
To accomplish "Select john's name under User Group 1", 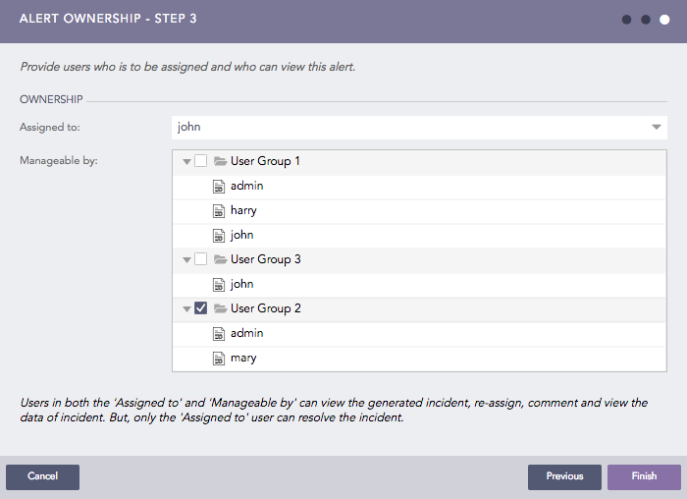I will [241, 235].
